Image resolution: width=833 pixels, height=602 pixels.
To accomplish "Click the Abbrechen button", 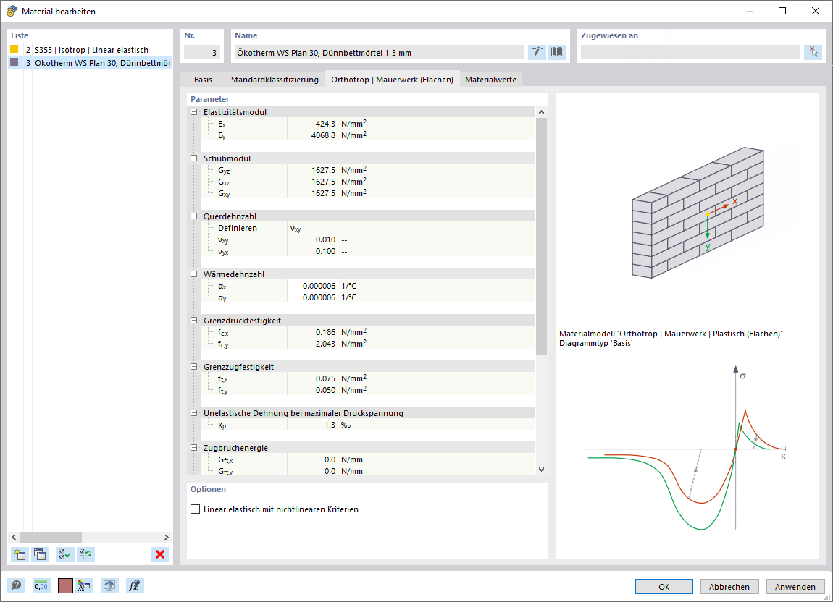I will (729, 586).
